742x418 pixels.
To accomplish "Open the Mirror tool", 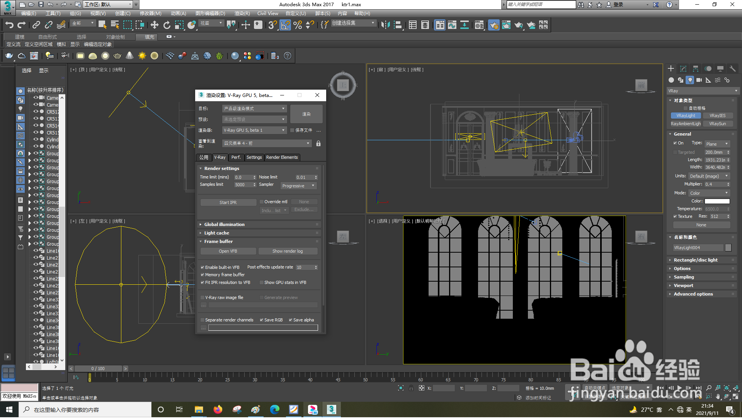I will coord(385,25).
